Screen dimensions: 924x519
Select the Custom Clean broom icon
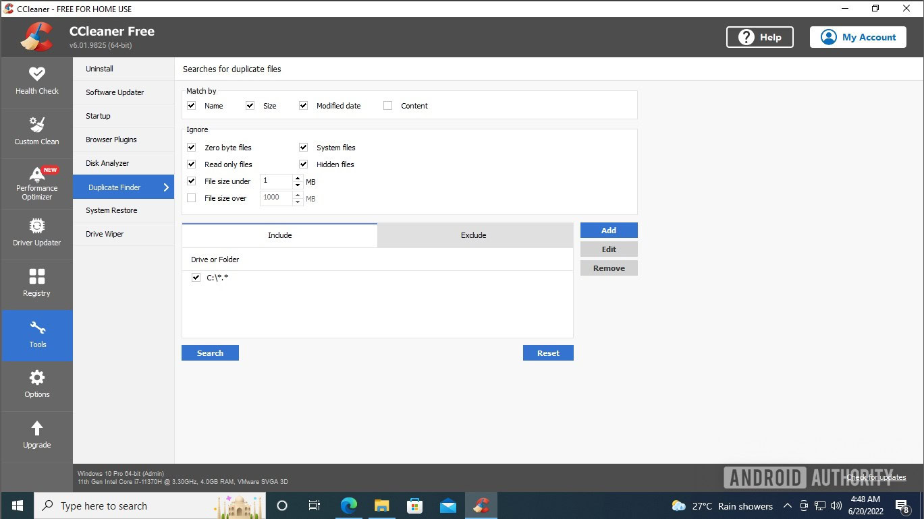tap(36, 125)
